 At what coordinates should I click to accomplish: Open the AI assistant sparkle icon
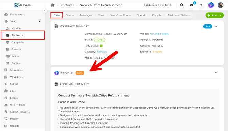point(211,5)
